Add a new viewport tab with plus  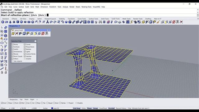pyautogui.click(x=37, y=100)
